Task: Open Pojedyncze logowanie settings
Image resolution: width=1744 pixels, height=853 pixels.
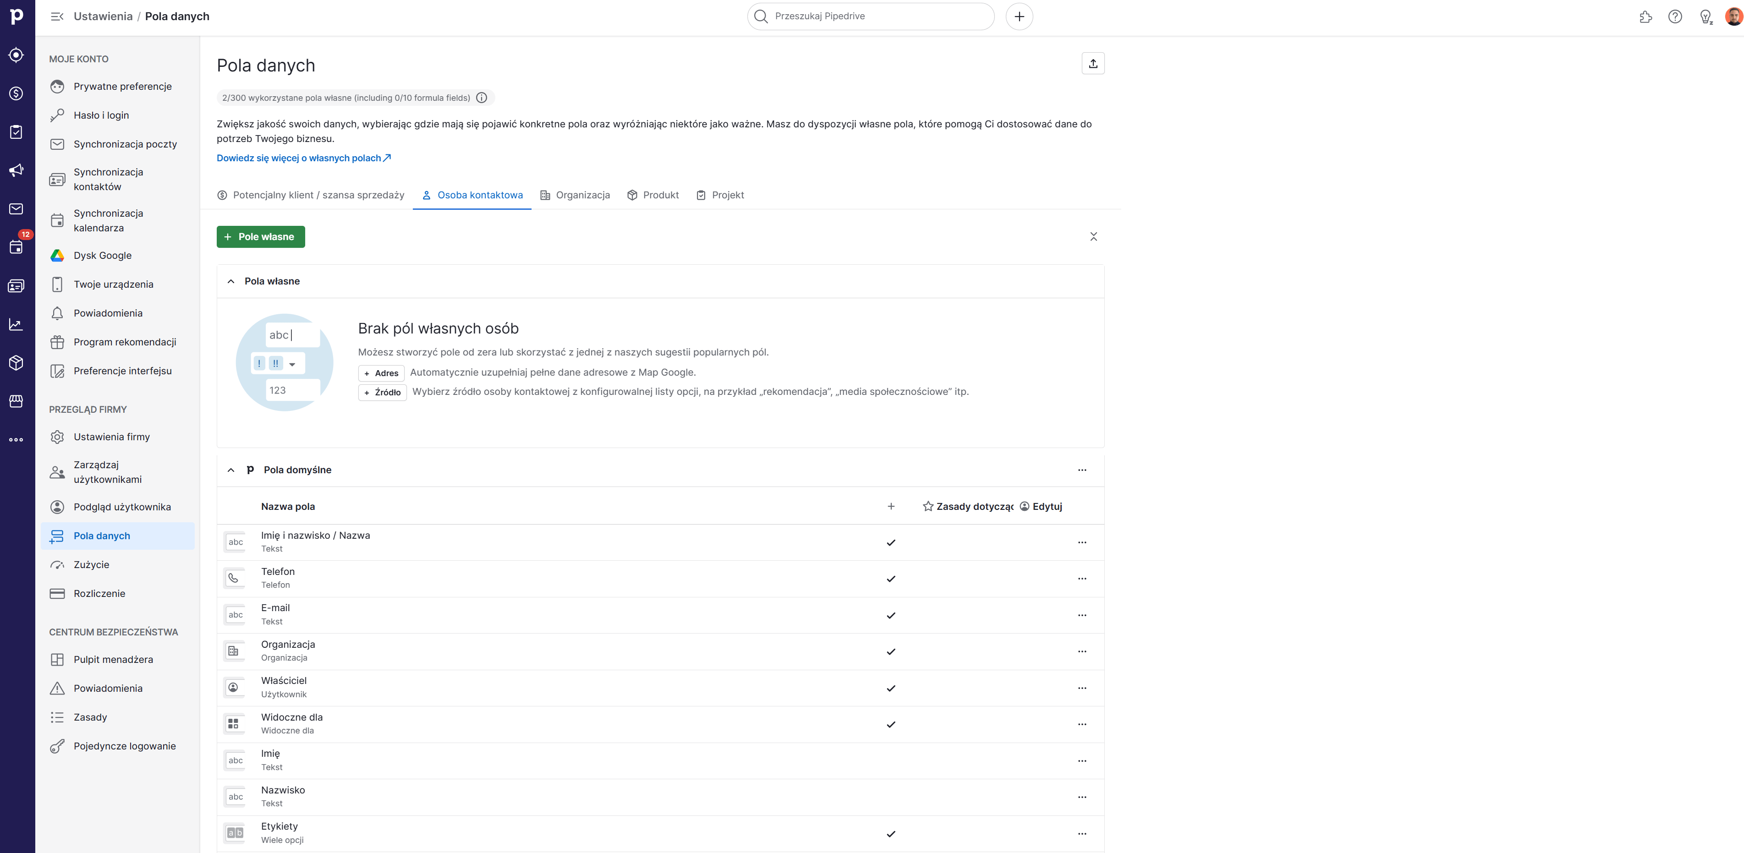Action: point(118,746)
